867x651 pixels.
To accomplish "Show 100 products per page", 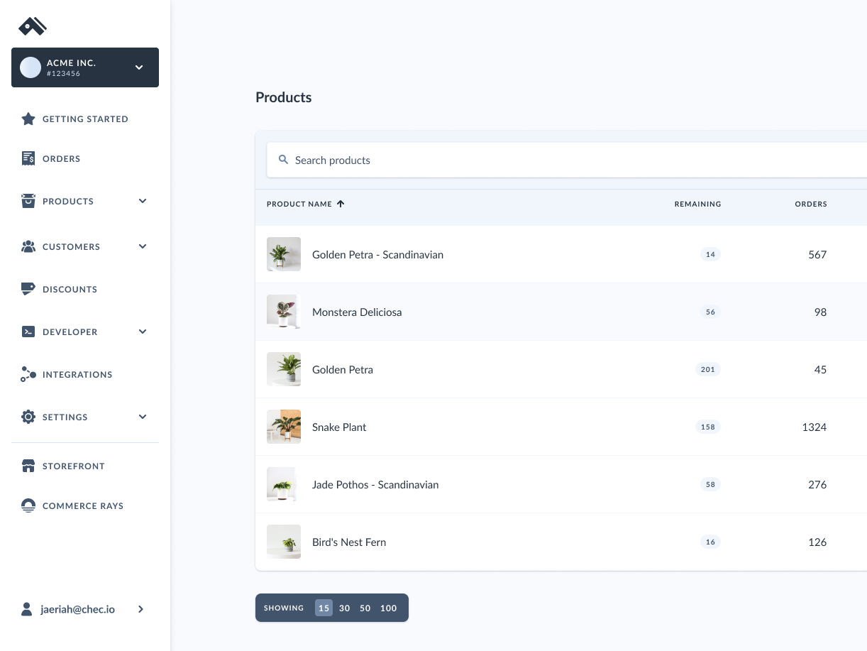I will [x=388, y=608].
